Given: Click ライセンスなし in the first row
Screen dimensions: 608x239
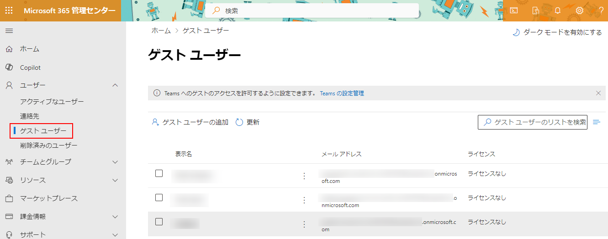Looking at the screenshot, I should tap(487, 174).
